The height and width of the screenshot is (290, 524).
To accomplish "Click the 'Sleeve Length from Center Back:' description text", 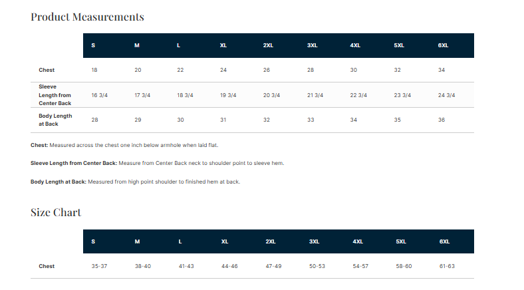I will point(73,163).
